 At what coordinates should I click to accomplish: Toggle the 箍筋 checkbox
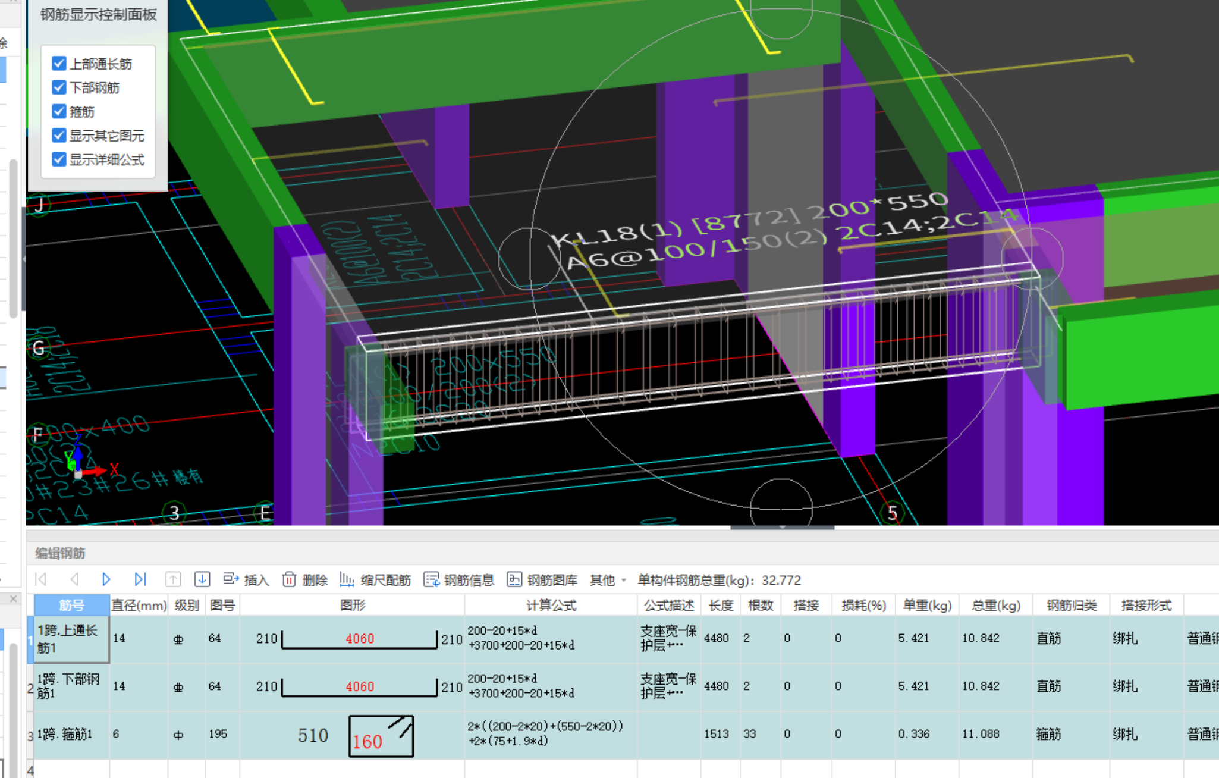(x=59, y=111)
